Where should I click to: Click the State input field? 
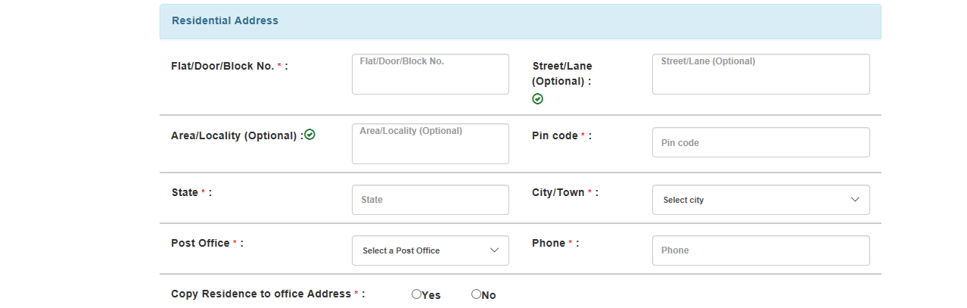coord(430,200)
